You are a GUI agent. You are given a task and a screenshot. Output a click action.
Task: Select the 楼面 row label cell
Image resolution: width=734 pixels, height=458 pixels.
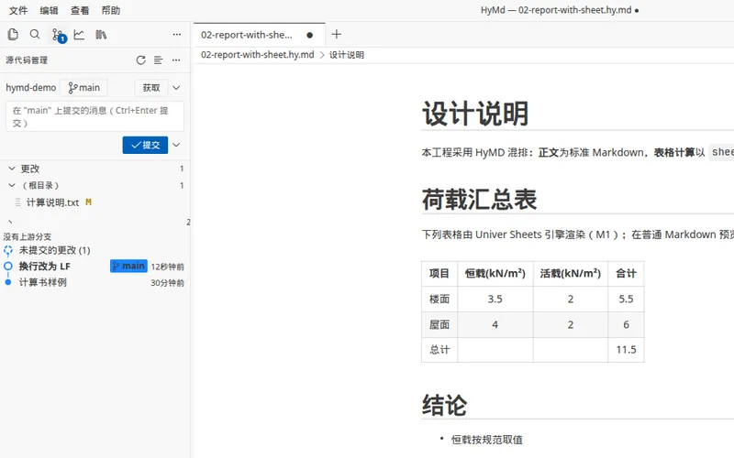[439, 299]
